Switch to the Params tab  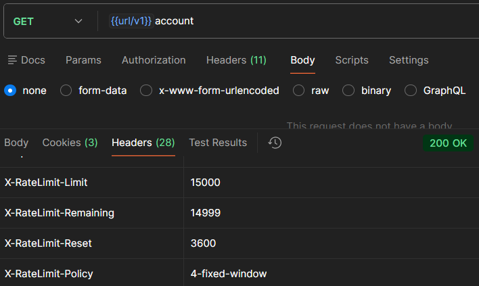pos(83,60)
